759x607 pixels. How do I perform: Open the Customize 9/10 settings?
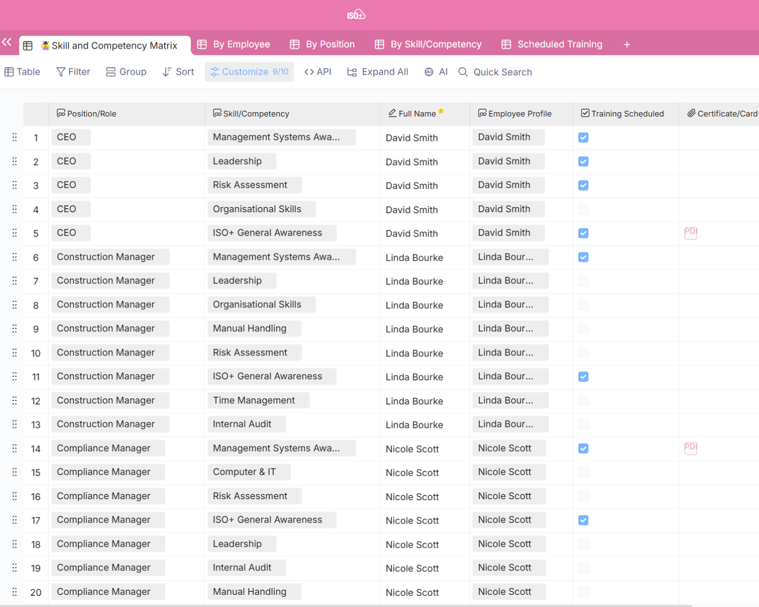[249, 72]
